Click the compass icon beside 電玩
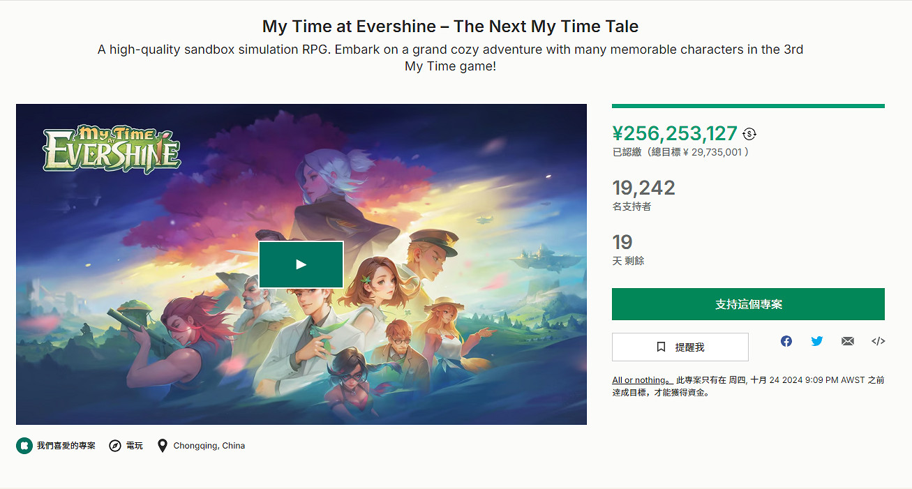Screen dimensions: 912x489 115,446
